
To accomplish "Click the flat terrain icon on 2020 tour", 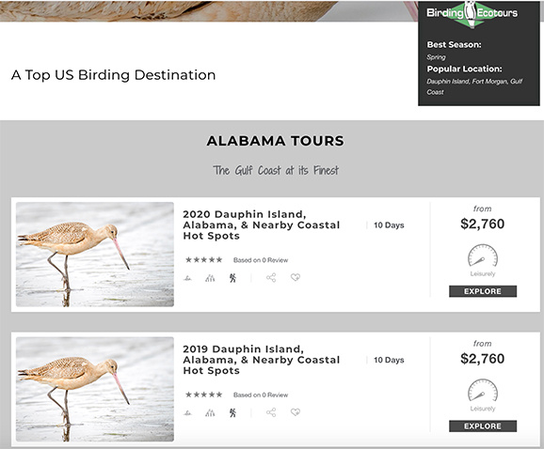I will tap(187, 278).
